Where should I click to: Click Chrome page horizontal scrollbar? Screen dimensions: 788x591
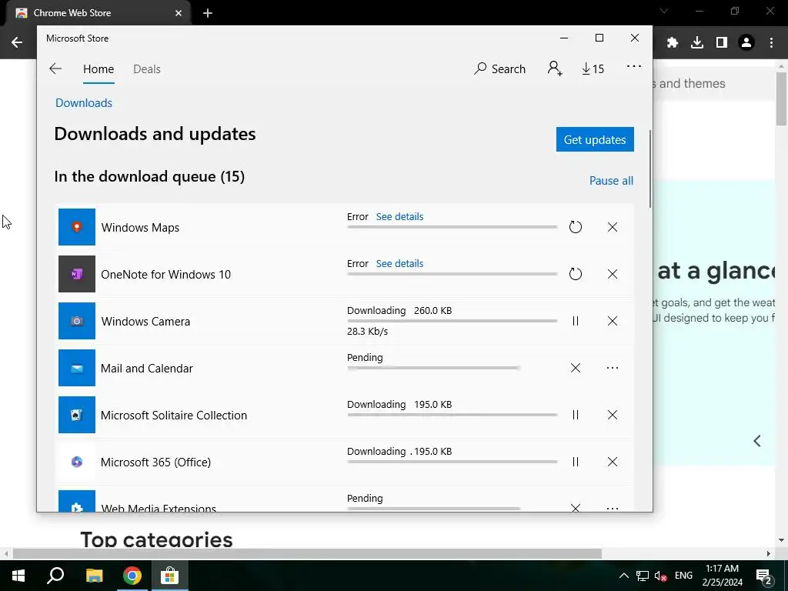(307, 553)
